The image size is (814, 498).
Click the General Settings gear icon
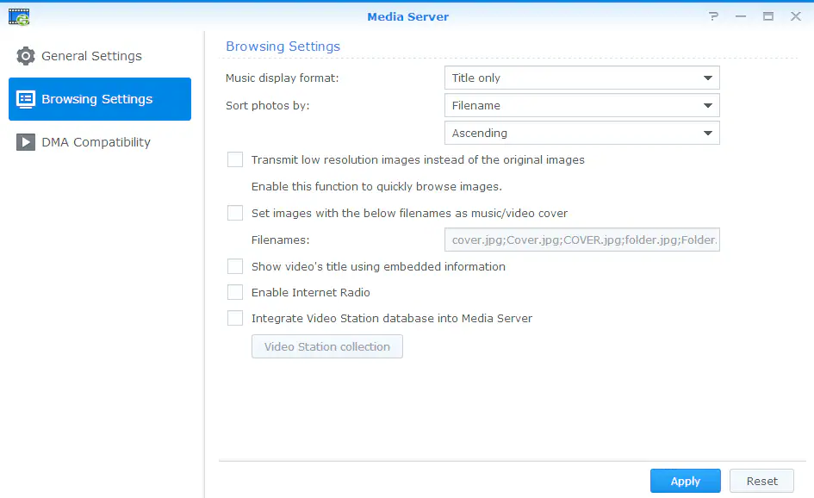(x=26, y=56)
